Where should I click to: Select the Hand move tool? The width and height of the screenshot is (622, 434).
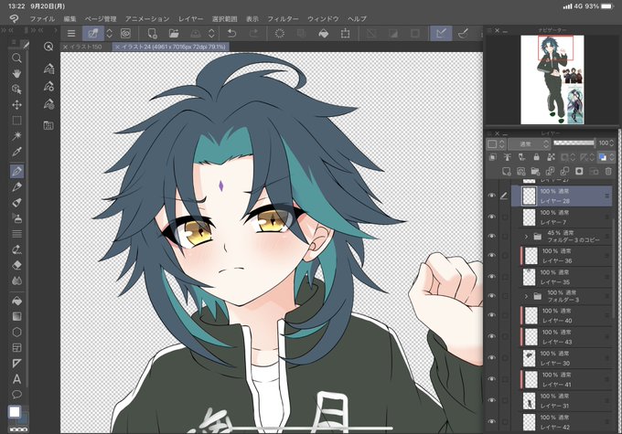(16, 74)
